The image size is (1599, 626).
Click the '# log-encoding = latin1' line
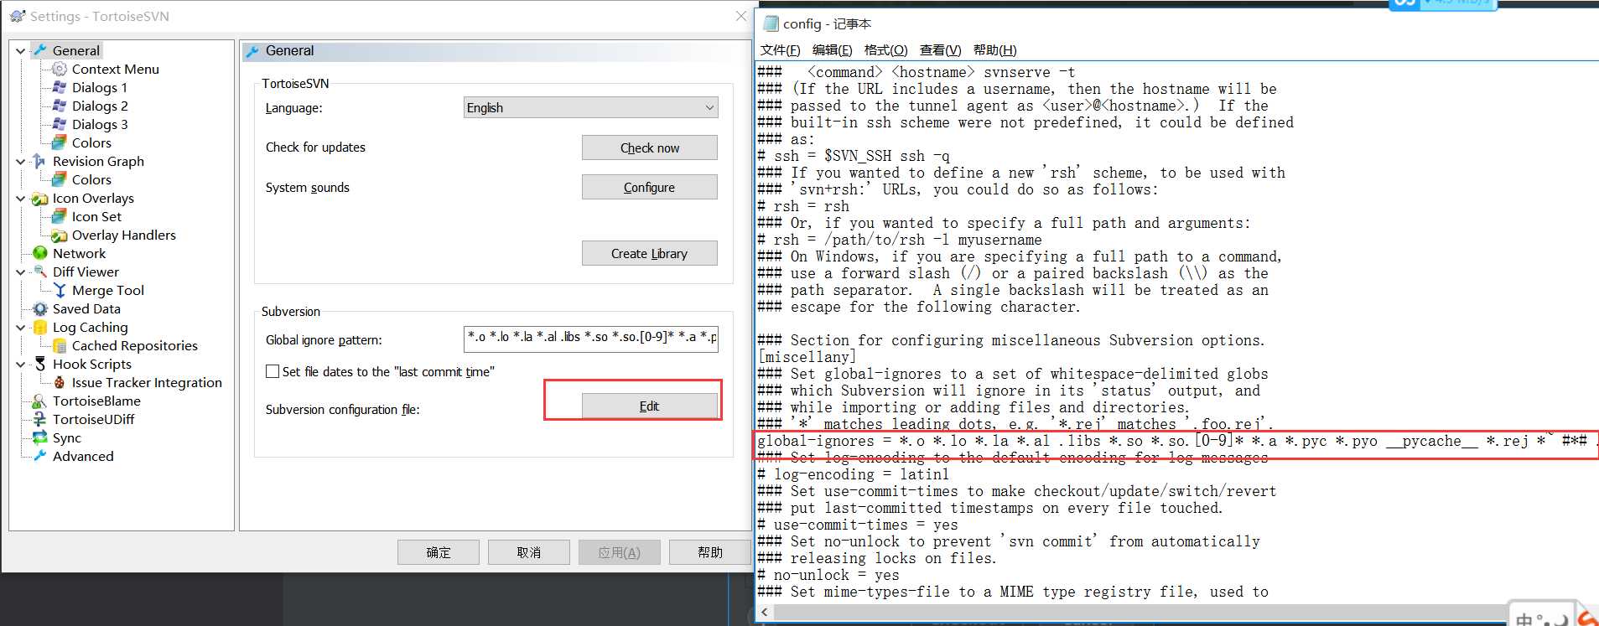pyautogui.click(x=854, y=474)
